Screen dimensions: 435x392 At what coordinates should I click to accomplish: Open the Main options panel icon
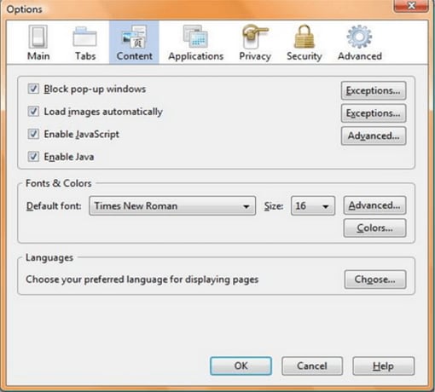pos(38,37)
